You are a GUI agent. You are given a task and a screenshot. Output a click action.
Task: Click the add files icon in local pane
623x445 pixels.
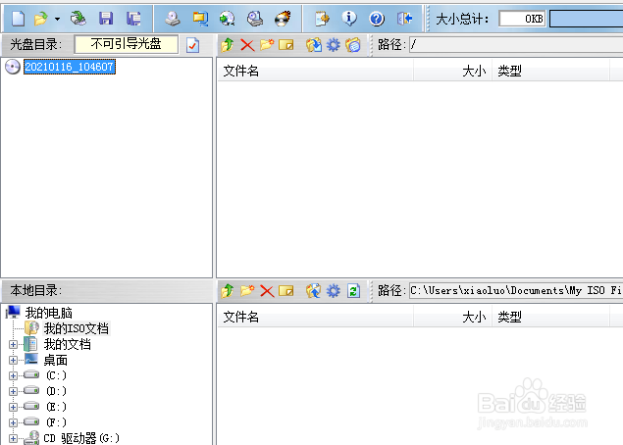314,291
